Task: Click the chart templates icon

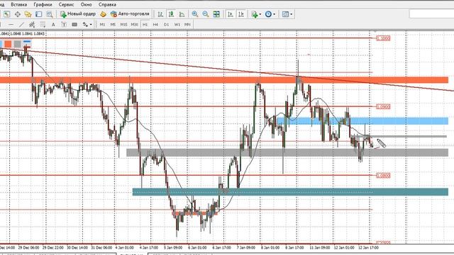Action: pos(285,14)
